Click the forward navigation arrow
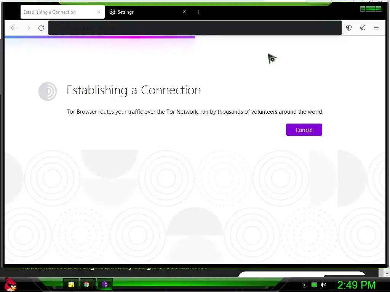390x292 pixels. click(x=27, y=28)
